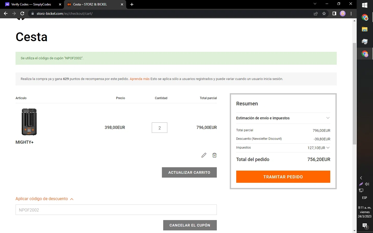Open the browser side panel icon
Image resolution: width=373 pixels, height=233 pixels.
tap(334, 13)
